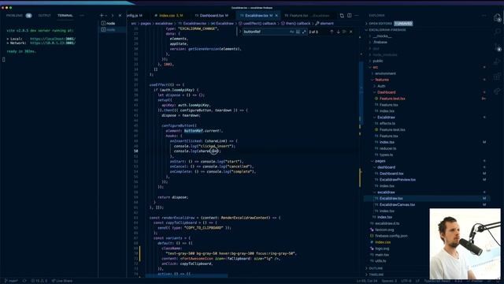
Task: Open logo.svg in the explorer
Action: 381,248
